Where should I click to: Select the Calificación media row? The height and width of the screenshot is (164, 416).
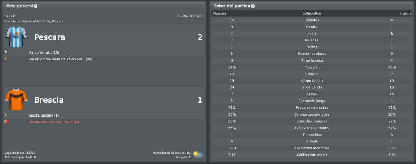tap(312, 155)
